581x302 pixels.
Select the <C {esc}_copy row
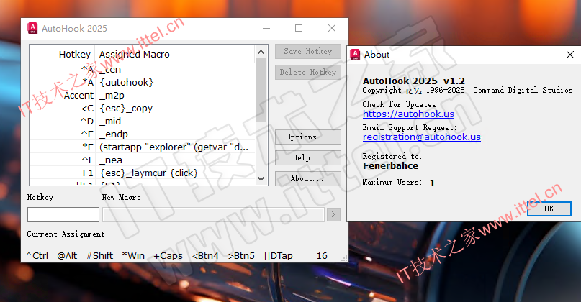pyautogui.click(x=143, y=108)
